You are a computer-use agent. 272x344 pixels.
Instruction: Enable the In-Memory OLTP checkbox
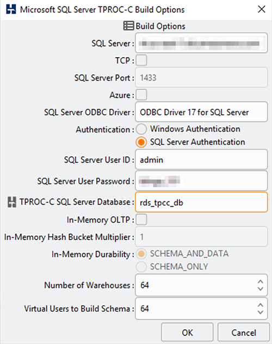point(141,219)
